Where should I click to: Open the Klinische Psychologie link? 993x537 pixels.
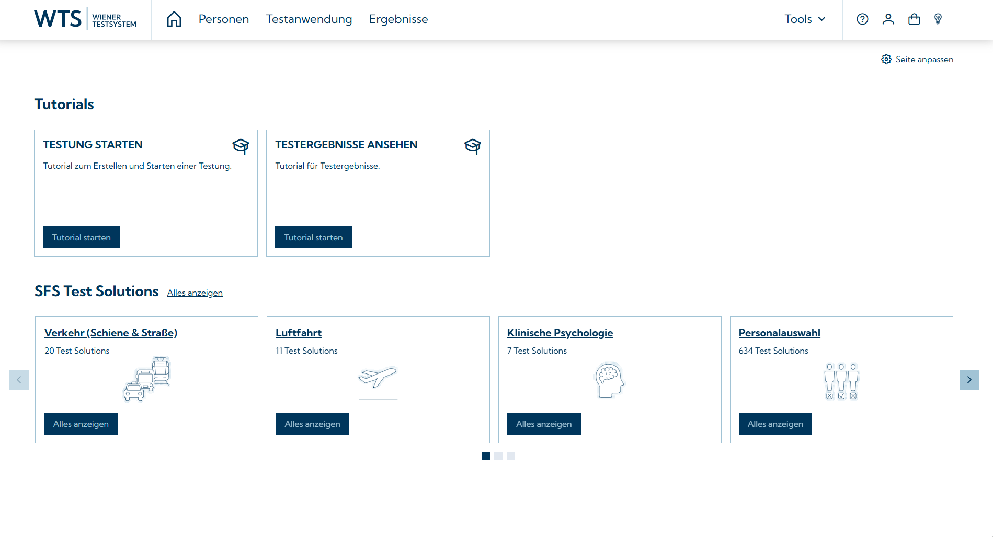pos(560,333)
